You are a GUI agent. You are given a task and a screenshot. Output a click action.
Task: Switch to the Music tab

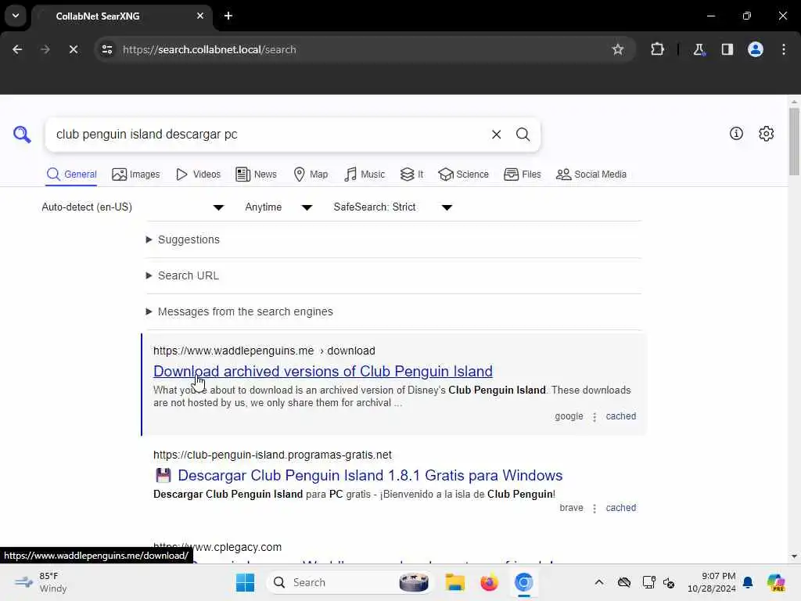pyautogui.click(x=365, y=175)
